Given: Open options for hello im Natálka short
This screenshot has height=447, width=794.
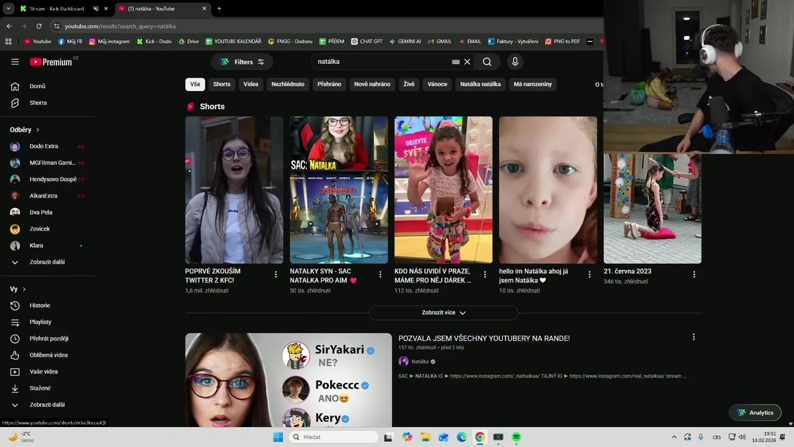Looking at the screenshot, I should pos(589,274).
